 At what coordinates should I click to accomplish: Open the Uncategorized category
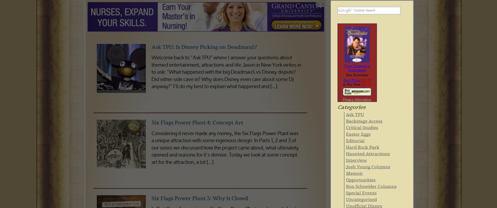[361, 200]
